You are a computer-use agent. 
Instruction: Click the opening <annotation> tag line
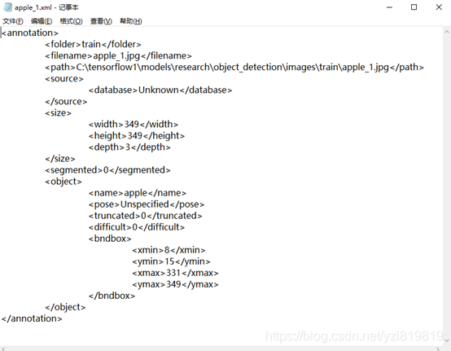point(30,33)
